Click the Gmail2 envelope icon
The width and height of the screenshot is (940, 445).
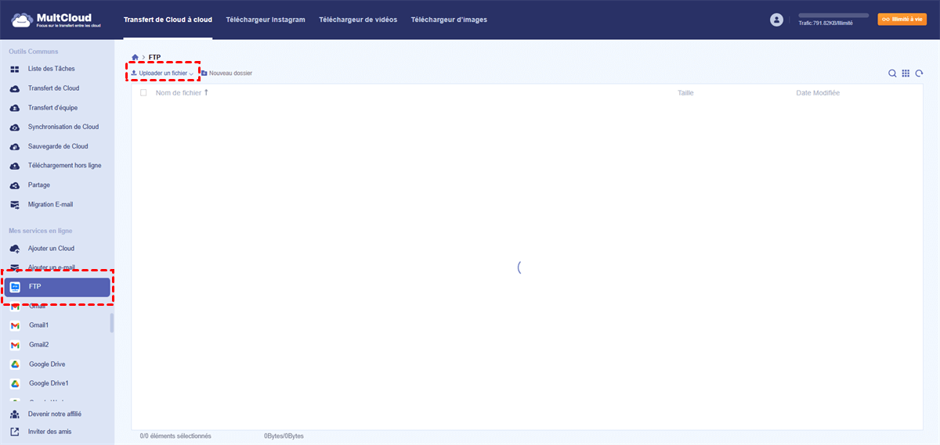click(15, 345)
